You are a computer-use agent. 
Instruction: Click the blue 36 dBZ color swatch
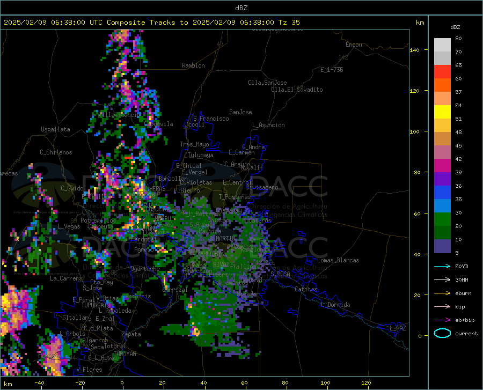coord(442,193)
